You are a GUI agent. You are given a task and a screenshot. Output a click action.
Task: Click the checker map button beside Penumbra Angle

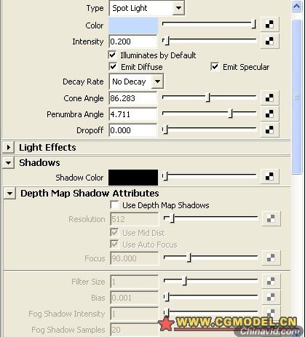click(x=269, y=114)
